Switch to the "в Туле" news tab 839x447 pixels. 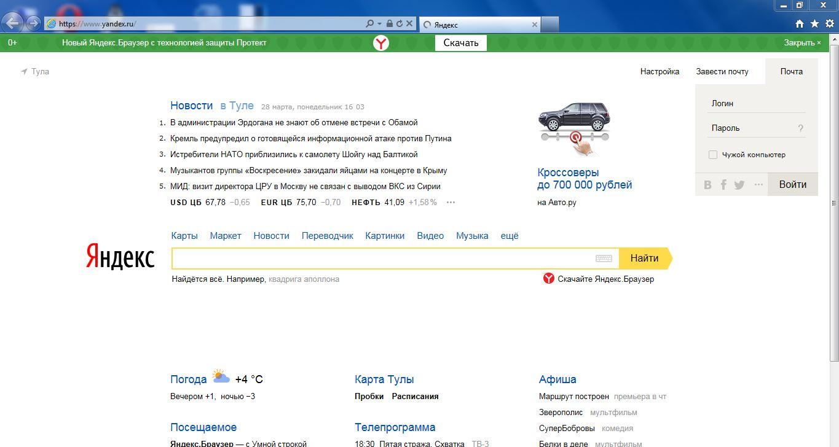point(237,106)
